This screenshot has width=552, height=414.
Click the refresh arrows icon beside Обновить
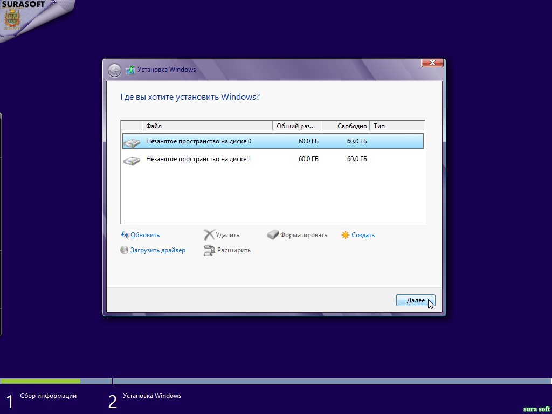[x=125, y=235]
